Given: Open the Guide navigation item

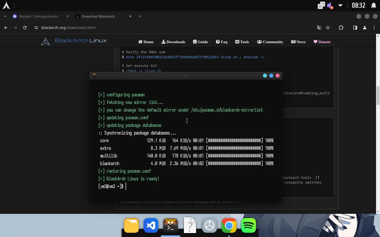Looking at the screenshot, I should point(201,42).
